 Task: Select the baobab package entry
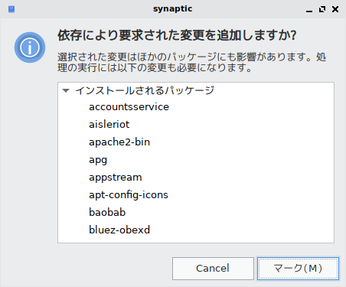coord(196,213)
